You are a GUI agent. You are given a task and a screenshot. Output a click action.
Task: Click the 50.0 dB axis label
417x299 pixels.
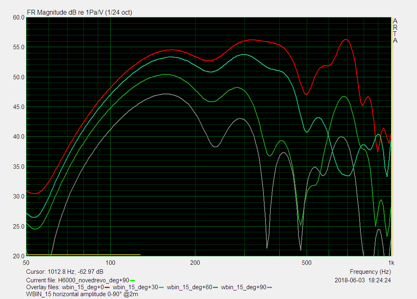(19, 77)
